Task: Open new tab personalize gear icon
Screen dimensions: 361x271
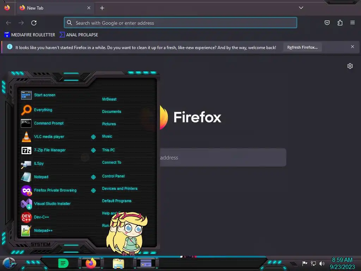Action: [350, 66]
